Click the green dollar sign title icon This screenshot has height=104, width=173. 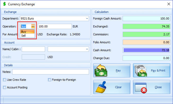tap(5, 4)
